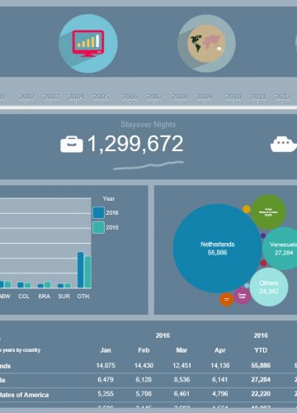This screenshot has width=297, height=413.
Task: Click the 6,461 March cell
Action: tap(181, 394)
